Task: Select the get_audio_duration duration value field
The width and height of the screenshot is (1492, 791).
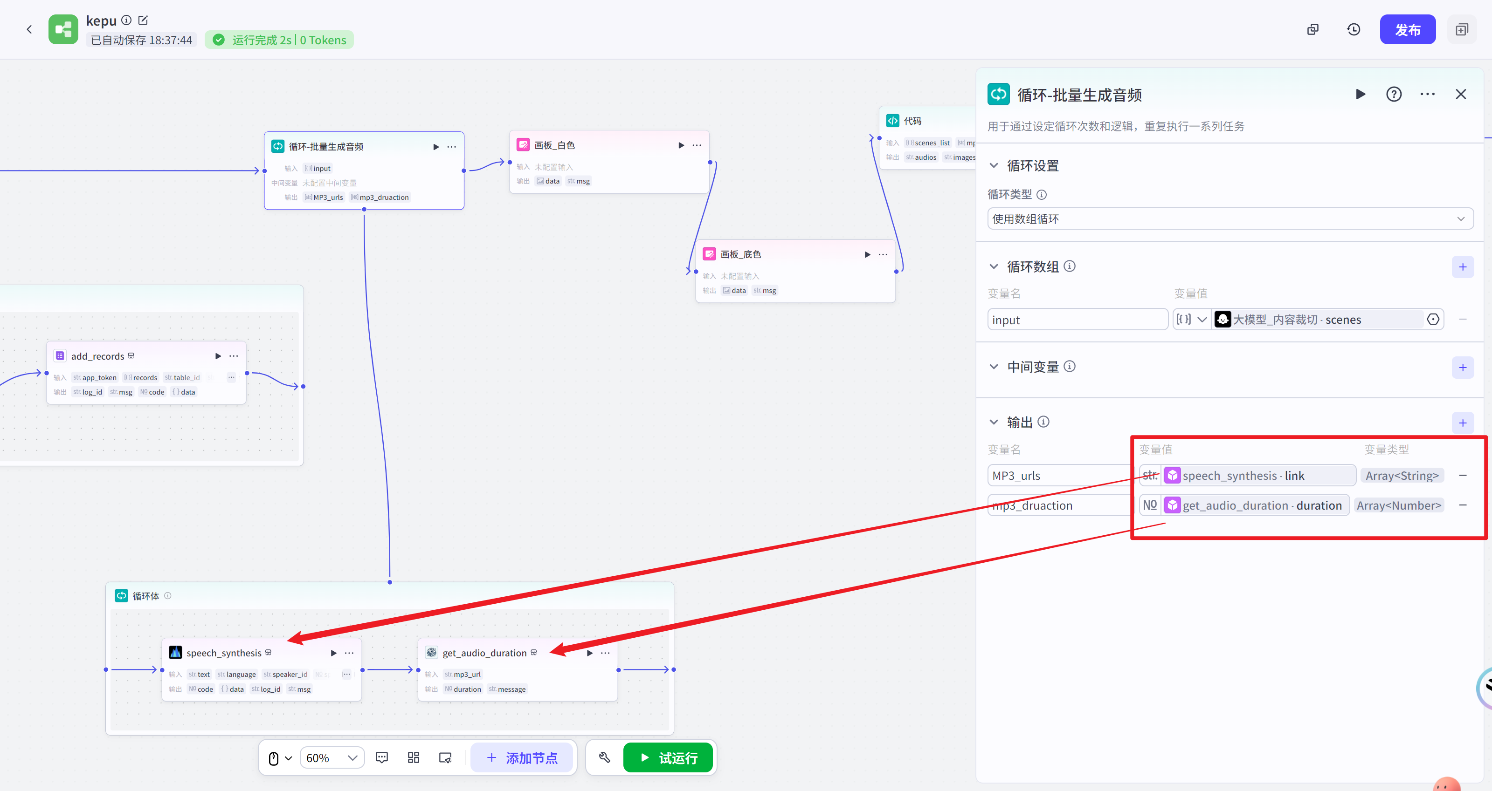Action: [1244, 505]
